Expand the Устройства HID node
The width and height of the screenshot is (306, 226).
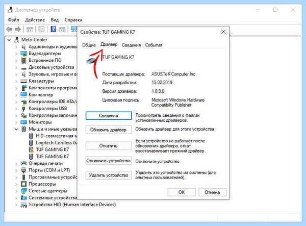pos(16,205)
